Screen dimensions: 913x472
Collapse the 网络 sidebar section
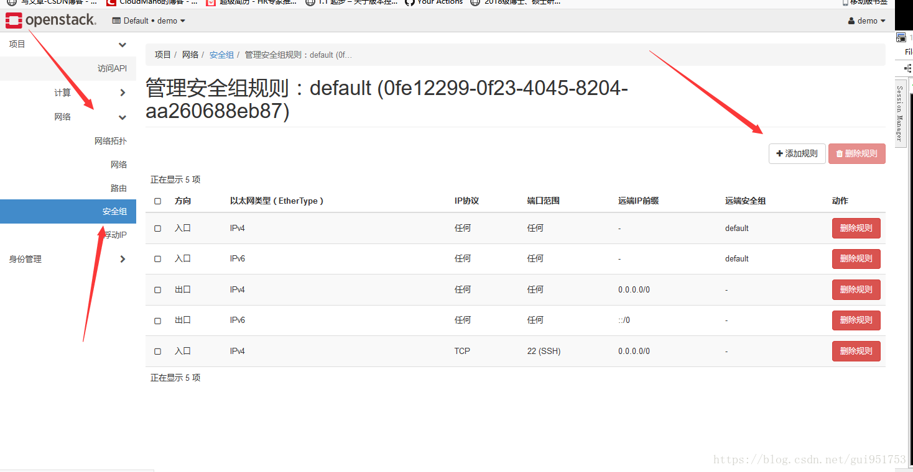click(68, 117)
